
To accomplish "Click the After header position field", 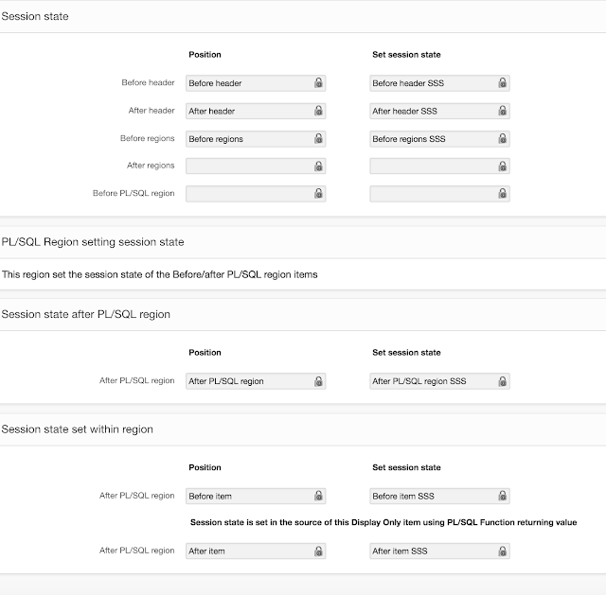I will [248, 111].
